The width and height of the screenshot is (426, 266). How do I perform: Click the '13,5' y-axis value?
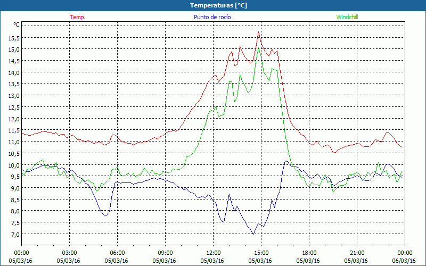(14, 85)
